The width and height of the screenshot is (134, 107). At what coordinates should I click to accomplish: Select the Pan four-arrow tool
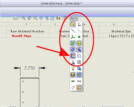click(41, 18)
